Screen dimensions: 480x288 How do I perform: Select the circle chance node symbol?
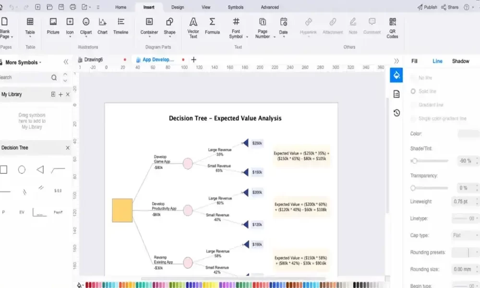(22, 169)
